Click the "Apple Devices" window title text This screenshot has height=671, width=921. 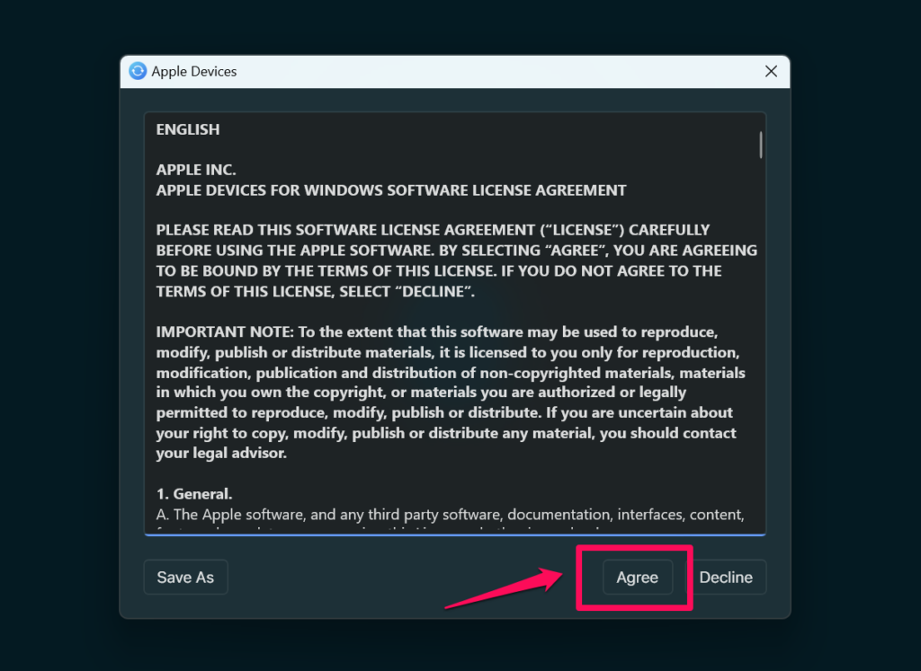pyautogui.click(x=194, y=71)
